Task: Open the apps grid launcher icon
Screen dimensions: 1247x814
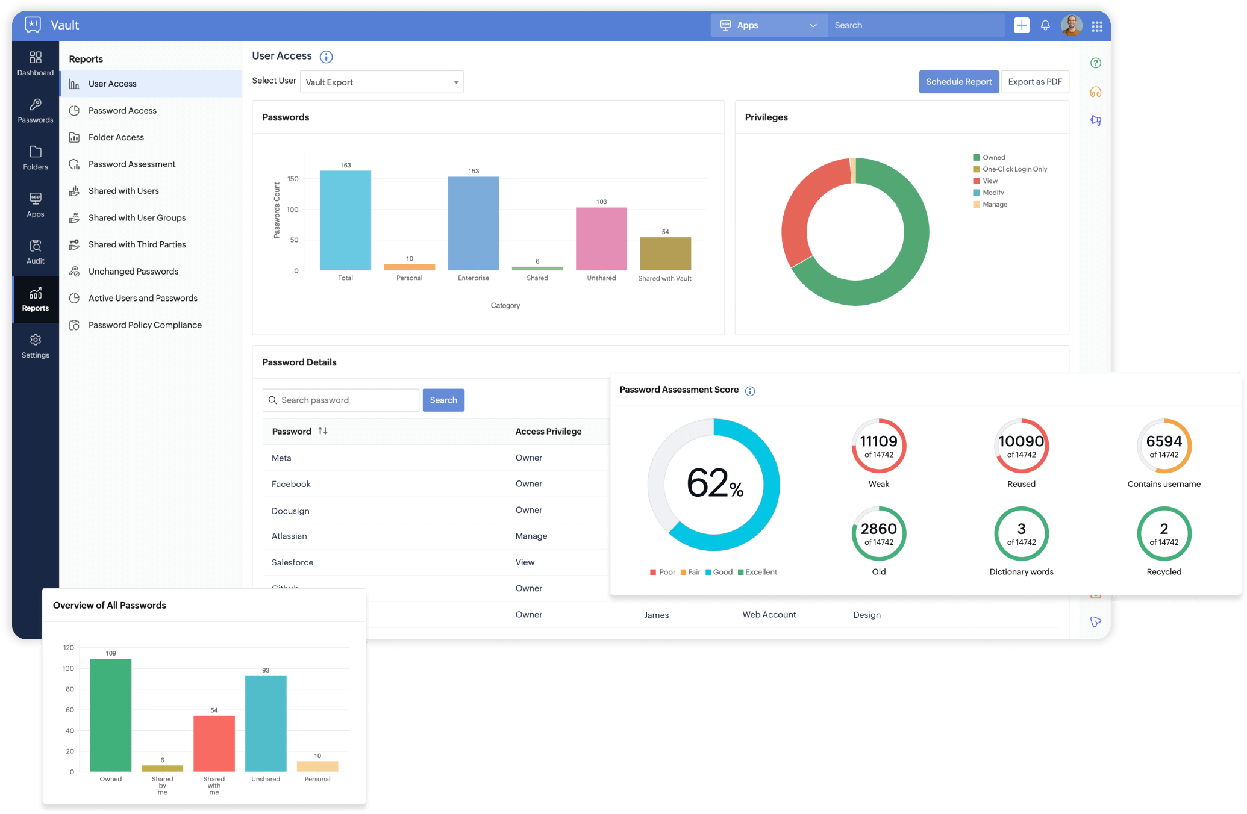Action: (x=1097, y=26)
